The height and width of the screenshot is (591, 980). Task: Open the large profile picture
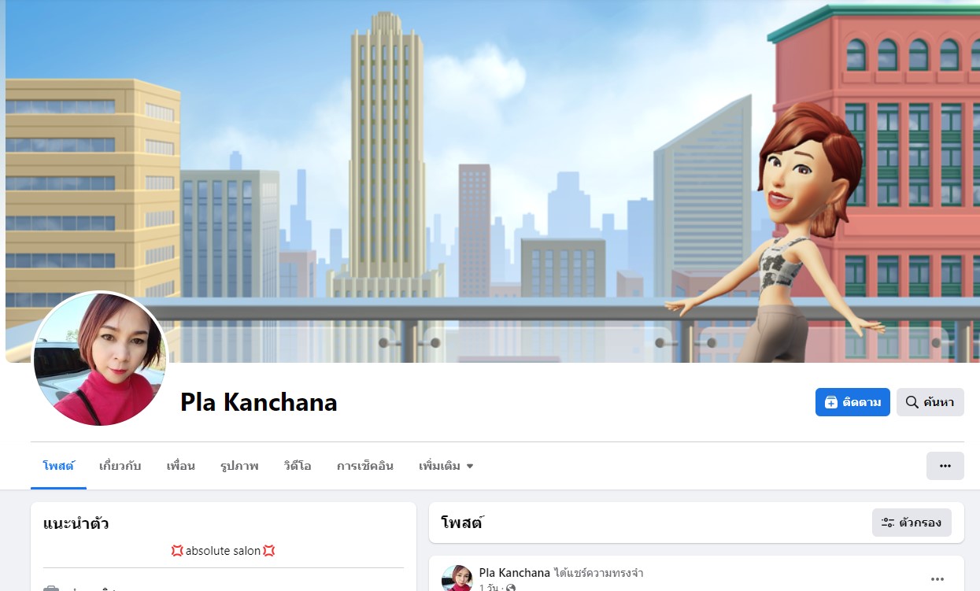(x=100, y=360)
